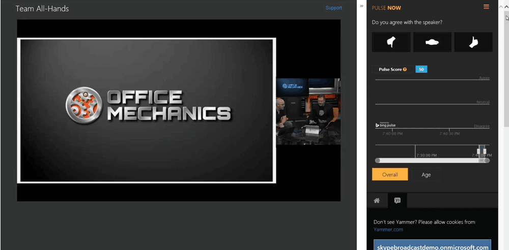Image resolution: width=509 pixels, height=250 pixels.
Task: Click the timeline range slider track
Action: (432, 161)
